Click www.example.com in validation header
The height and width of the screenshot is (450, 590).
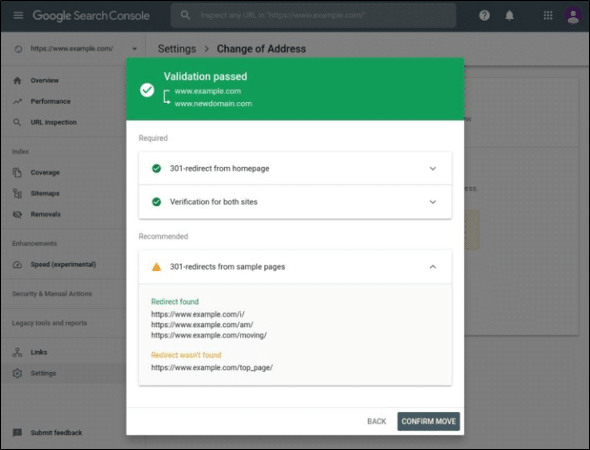click(208, 91)
